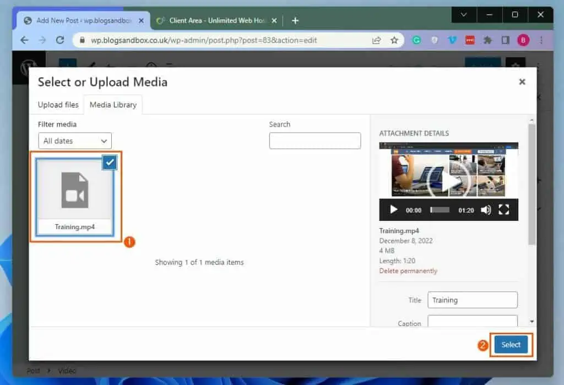Image resolution: width=564 pixels, height=385 pixels.
Task: Switch to the Upload files tab
Action: click(x=57, y=105)
